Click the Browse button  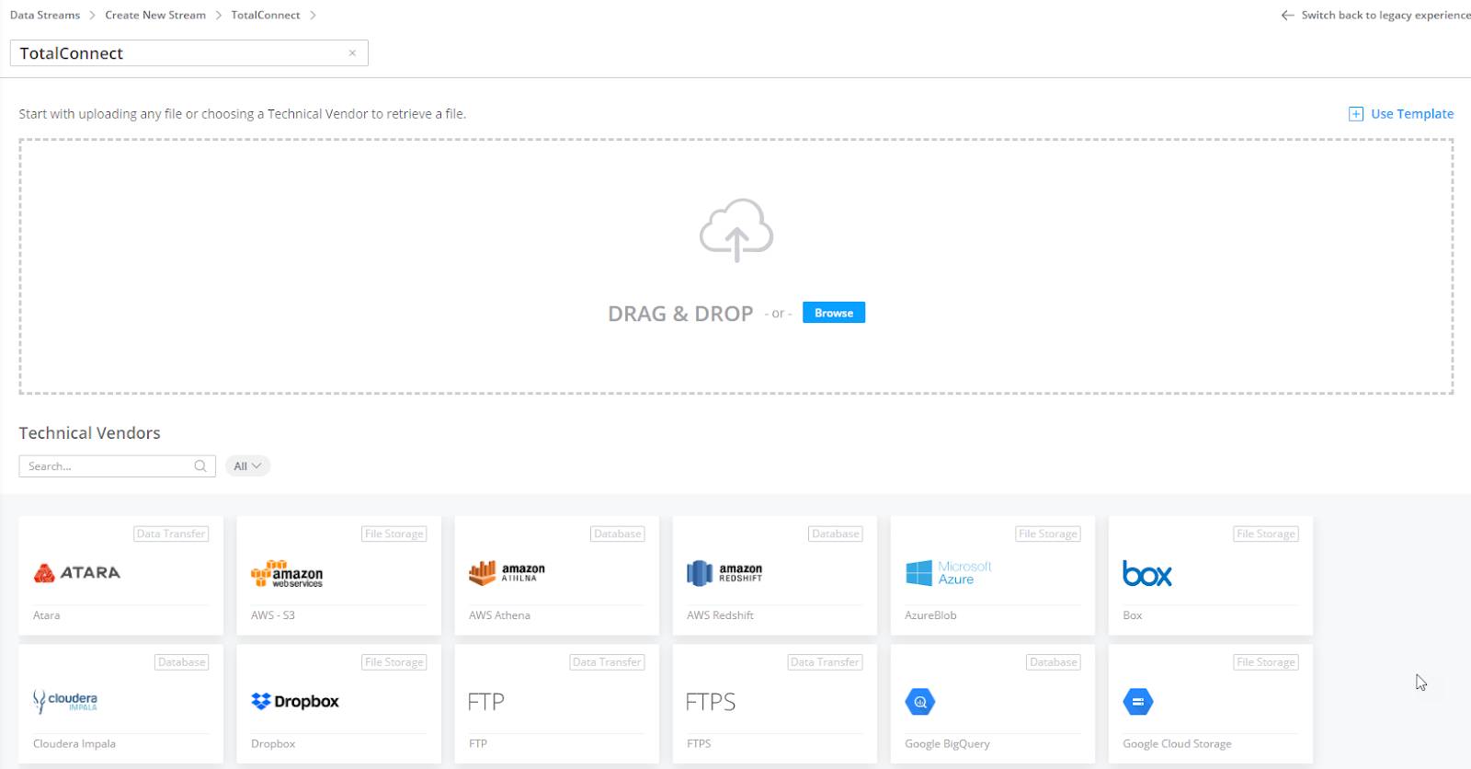[x=834, y=313]
